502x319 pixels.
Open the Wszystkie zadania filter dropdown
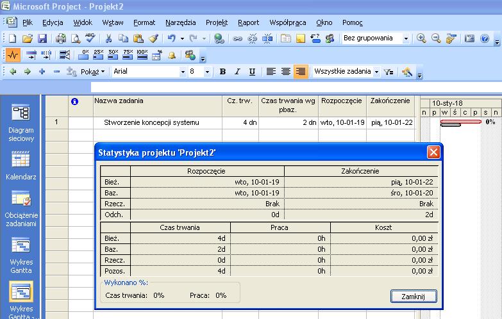376,72
